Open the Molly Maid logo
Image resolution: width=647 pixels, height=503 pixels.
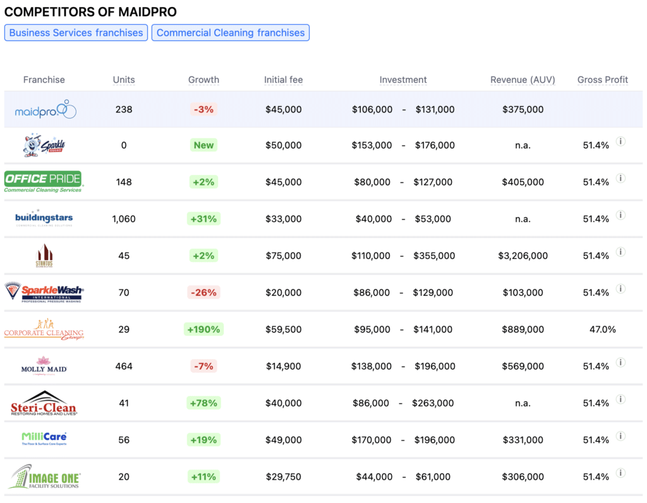point(44,366)
